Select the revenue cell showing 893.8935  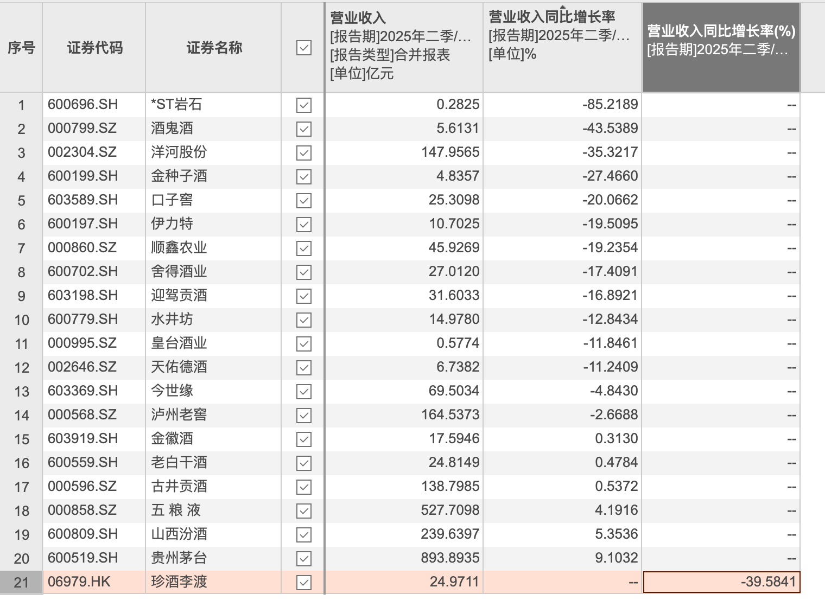pyautogui.click(x=450, y=558)
